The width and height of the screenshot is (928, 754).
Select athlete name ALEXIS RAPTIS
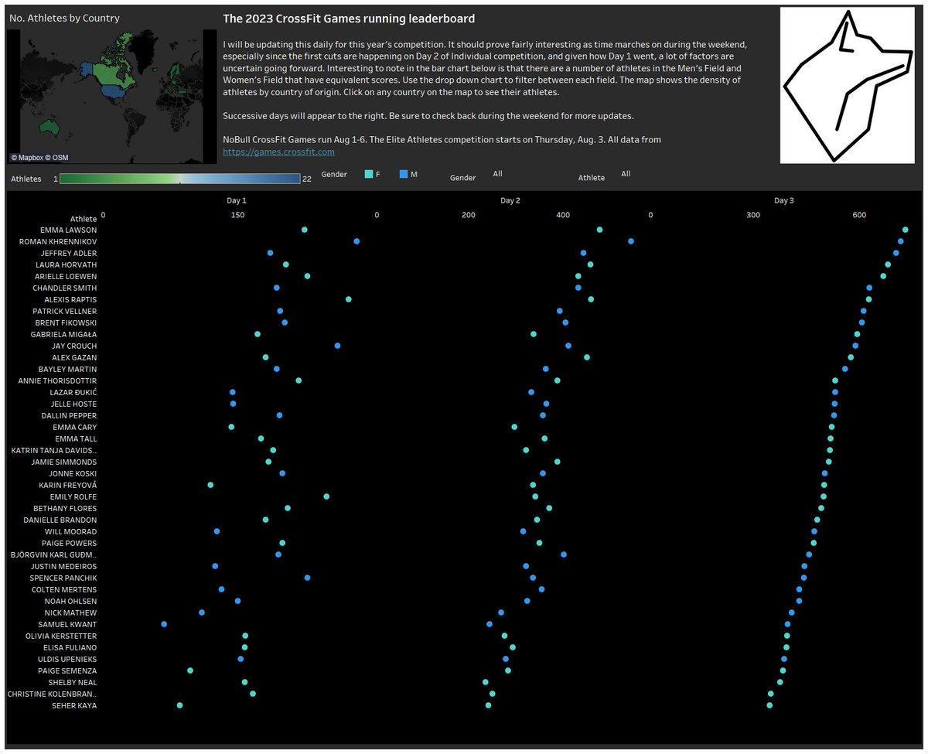point(70,299)
